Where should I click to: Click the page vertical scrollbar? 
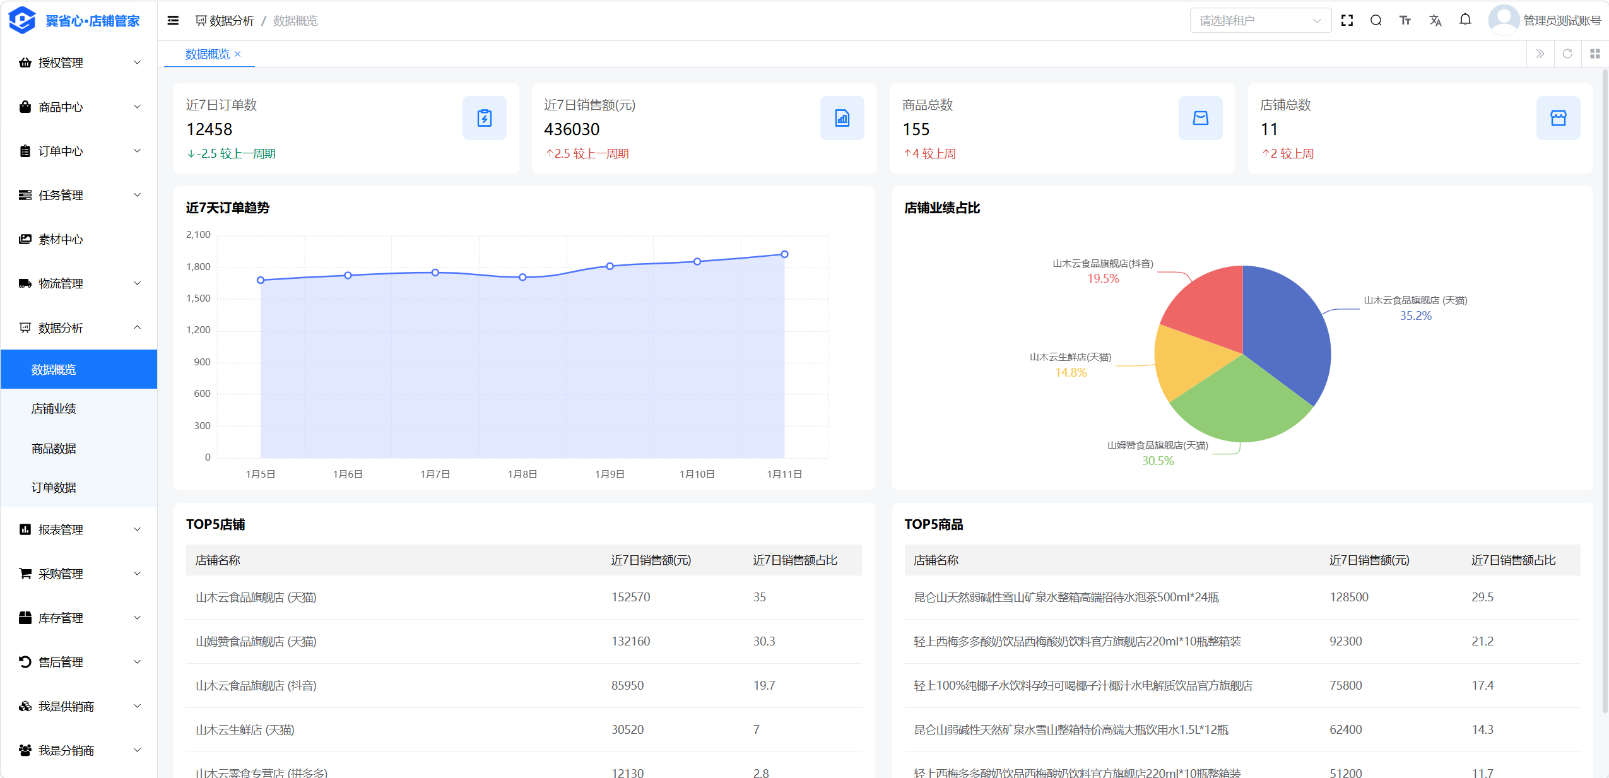1605,391
